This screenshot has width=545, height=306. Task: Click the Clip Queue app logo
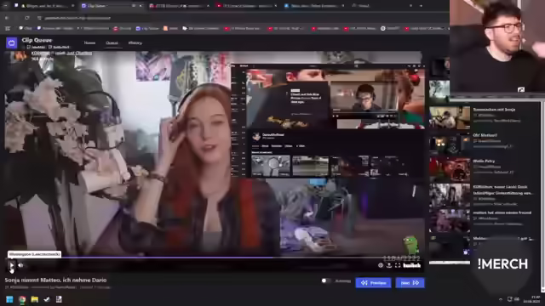(11, 43)
